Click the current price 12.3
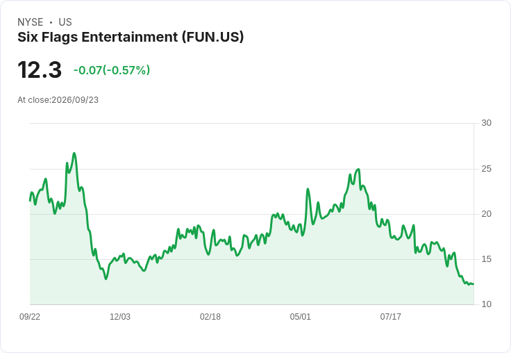Screen dimensions: 511x353 click(40, 69)
